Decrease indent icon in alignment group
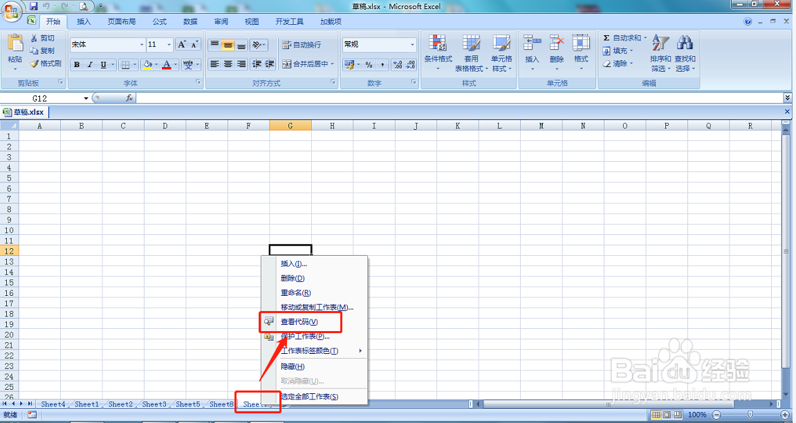 click(x=257, y=64)
